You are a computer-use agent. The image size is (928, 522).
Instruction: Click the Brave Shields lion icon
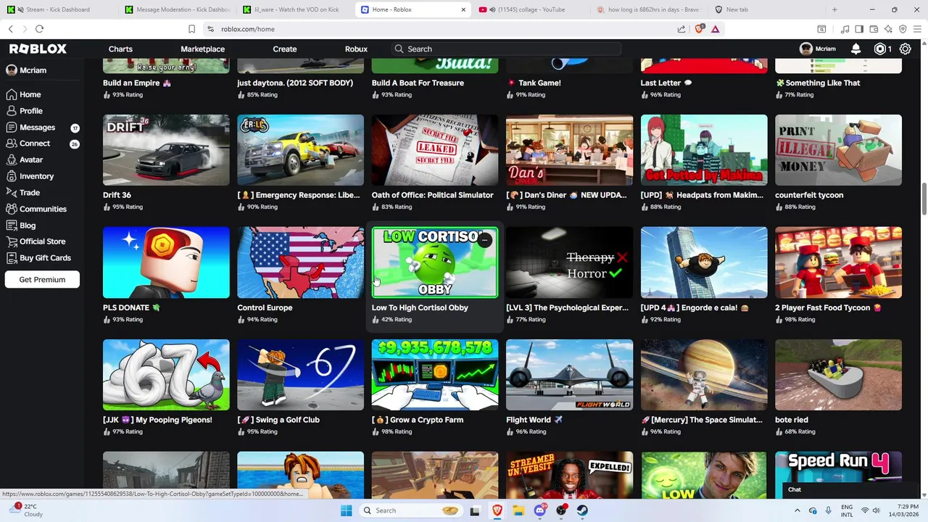click(699, 29)
